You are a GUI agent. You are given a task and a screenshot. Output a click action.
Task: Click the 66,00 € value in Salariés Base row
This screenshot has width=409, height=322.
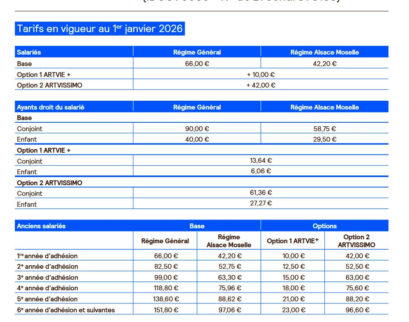(197, 64)
